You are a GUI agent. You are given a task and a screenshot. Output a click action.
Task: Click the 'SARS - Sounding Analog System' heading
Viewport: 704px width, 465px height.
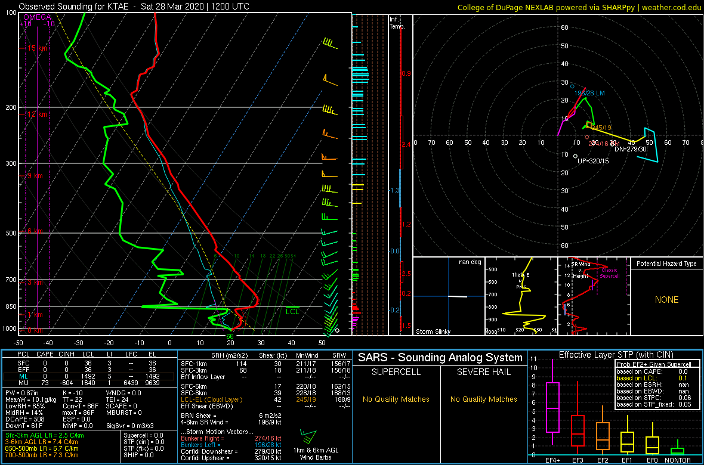point(440,358)
